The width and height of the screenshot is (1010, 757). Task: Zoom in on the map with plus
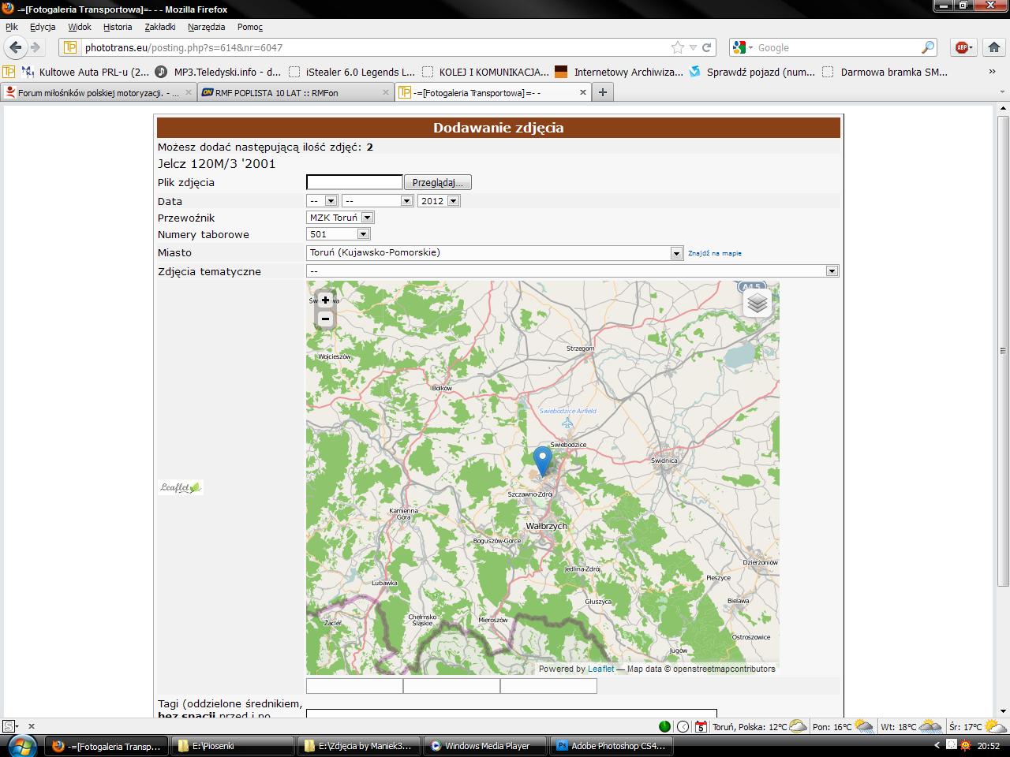[325, 300]
